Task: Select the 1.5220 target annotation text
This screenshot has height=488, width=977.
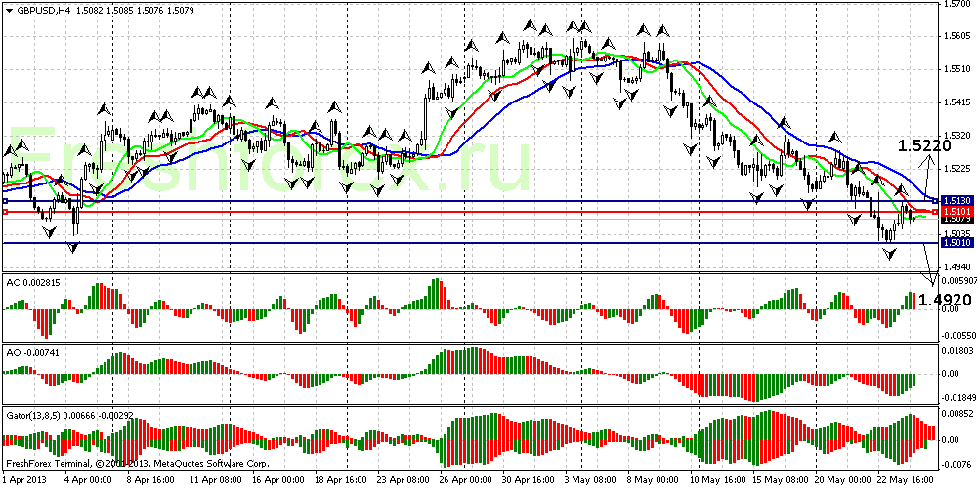Action: [924, 145]
